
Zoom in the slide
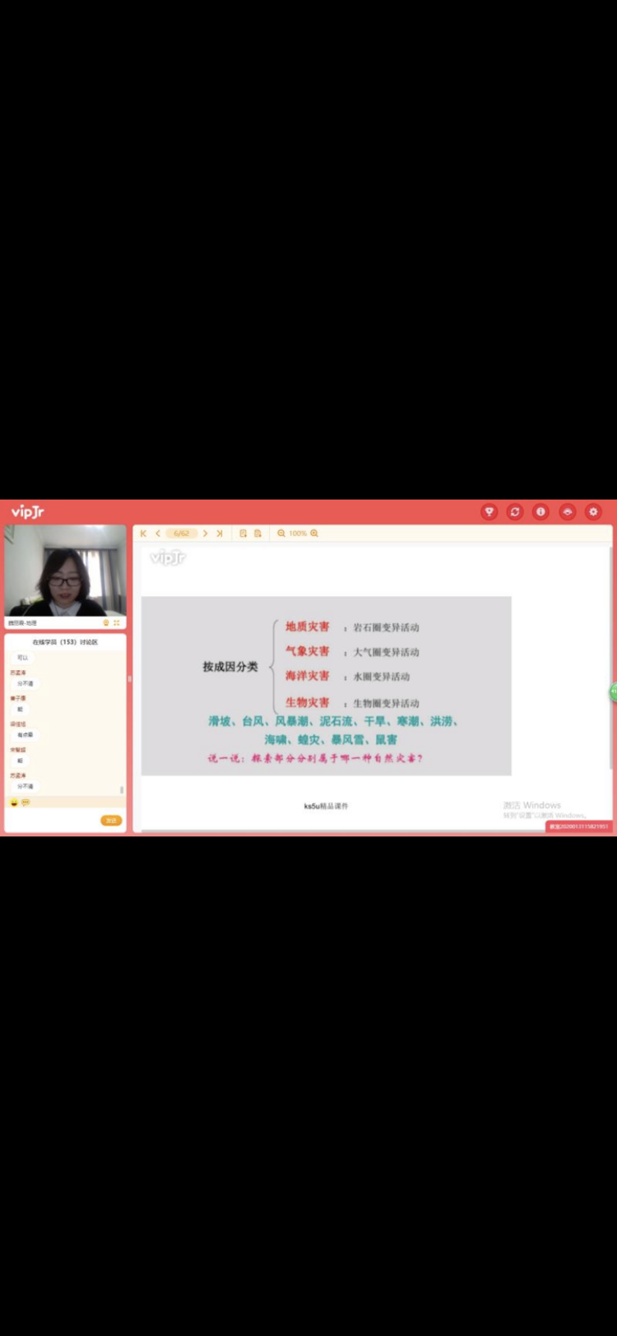(x=314, y=533)
